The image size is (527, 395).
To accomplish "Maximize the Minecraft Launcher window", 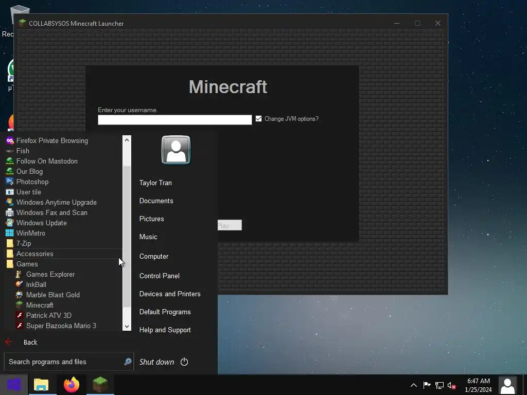I will coord(417,23).
